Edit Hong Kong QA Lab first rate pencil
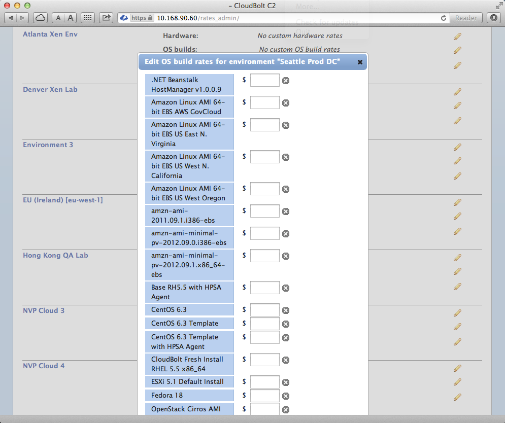505x423 pixels. point(457,258)
